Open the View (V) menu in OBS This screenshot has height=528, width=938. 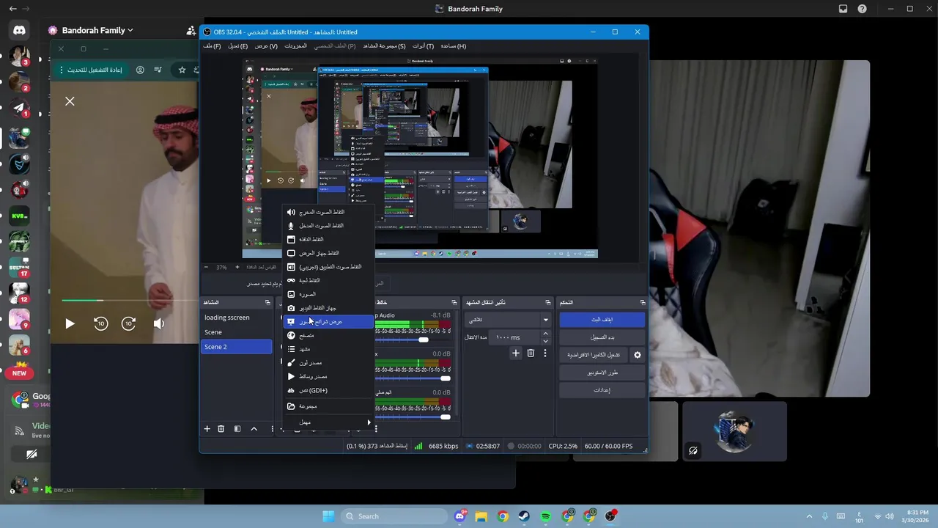click(266, 46)
